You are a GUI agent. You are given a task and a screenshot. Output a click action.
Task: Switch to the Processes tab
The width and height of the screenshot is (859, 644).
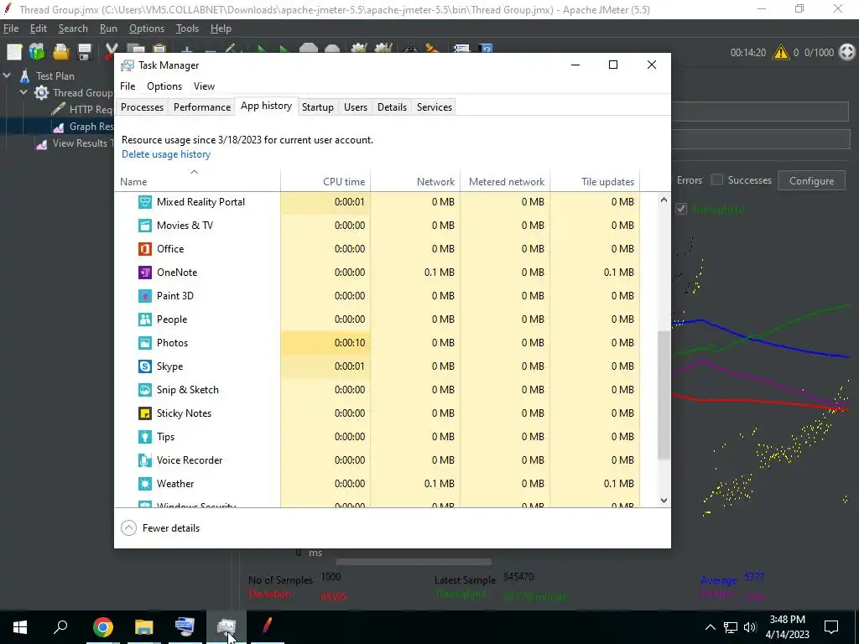click(x=142, y=106)
